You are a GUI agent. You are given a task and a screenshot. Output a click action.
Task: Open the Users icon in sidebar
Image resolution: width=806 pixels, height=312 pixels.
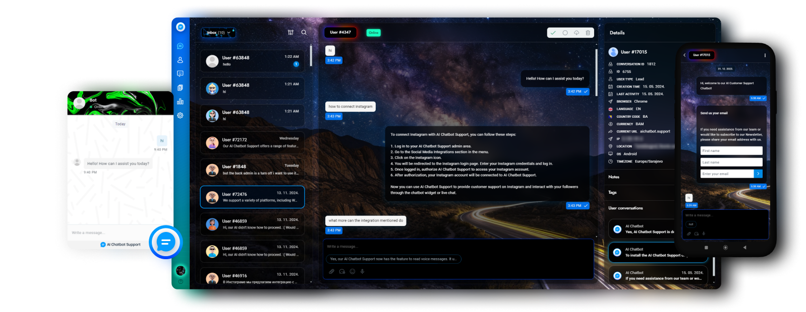(x=180, y=60)
